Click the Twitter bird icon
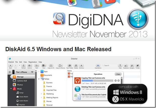Image resolution: width=156 pixels, height=108 pixels. [138, 65]
